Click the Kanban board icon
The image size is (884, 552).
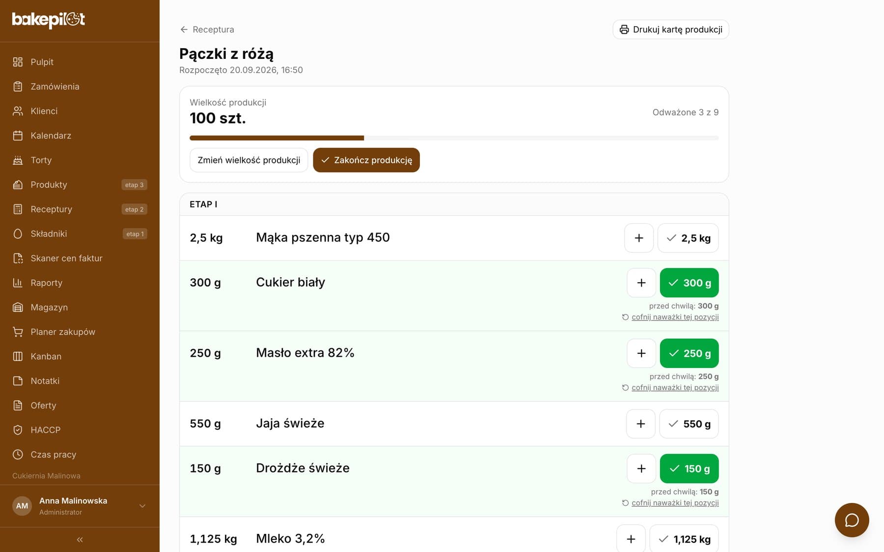(x=18, y=356)
